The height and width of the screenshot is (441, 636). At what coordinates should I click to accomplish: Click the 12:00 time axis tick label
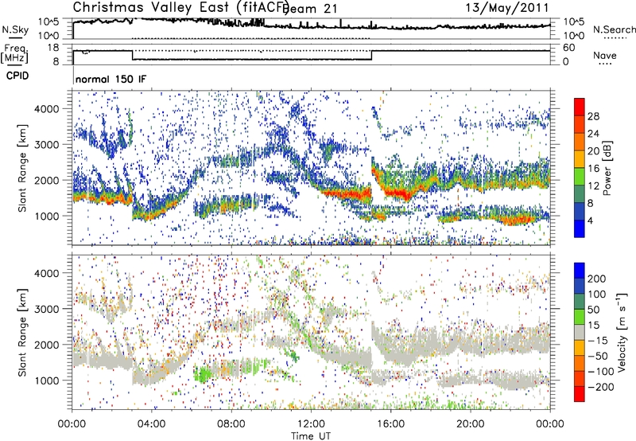tap(311, 424)
